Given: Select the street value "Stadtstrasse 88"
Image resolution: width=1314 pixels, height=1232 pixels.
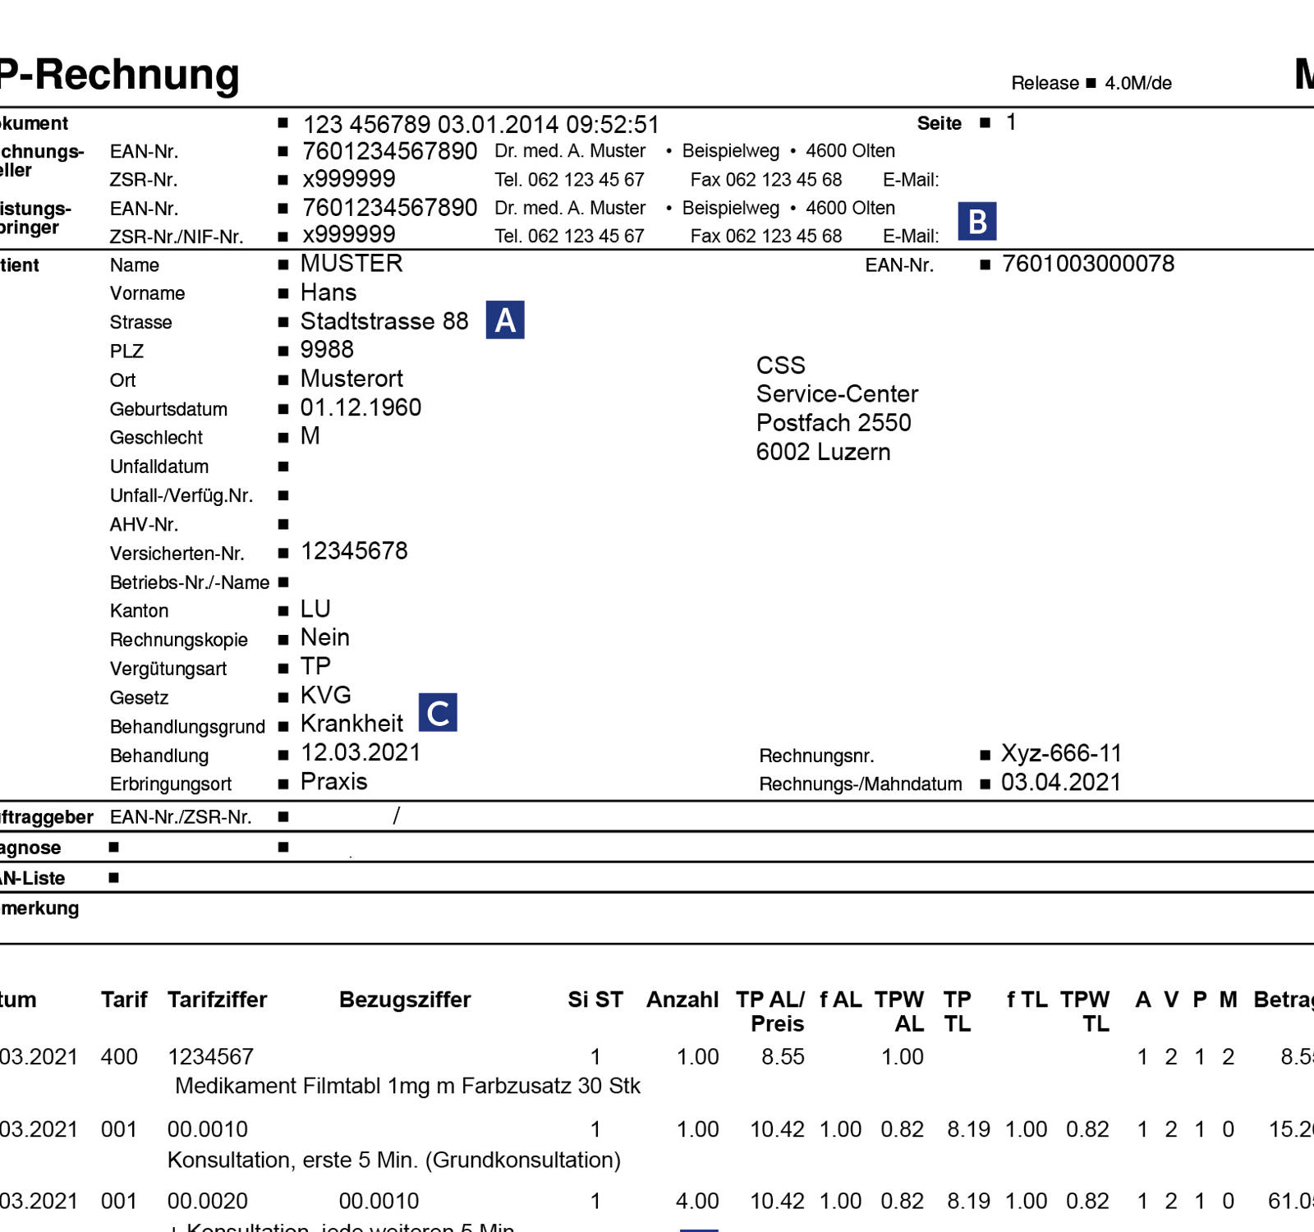Looking at the screenshot, I should [x=384, y=321].
